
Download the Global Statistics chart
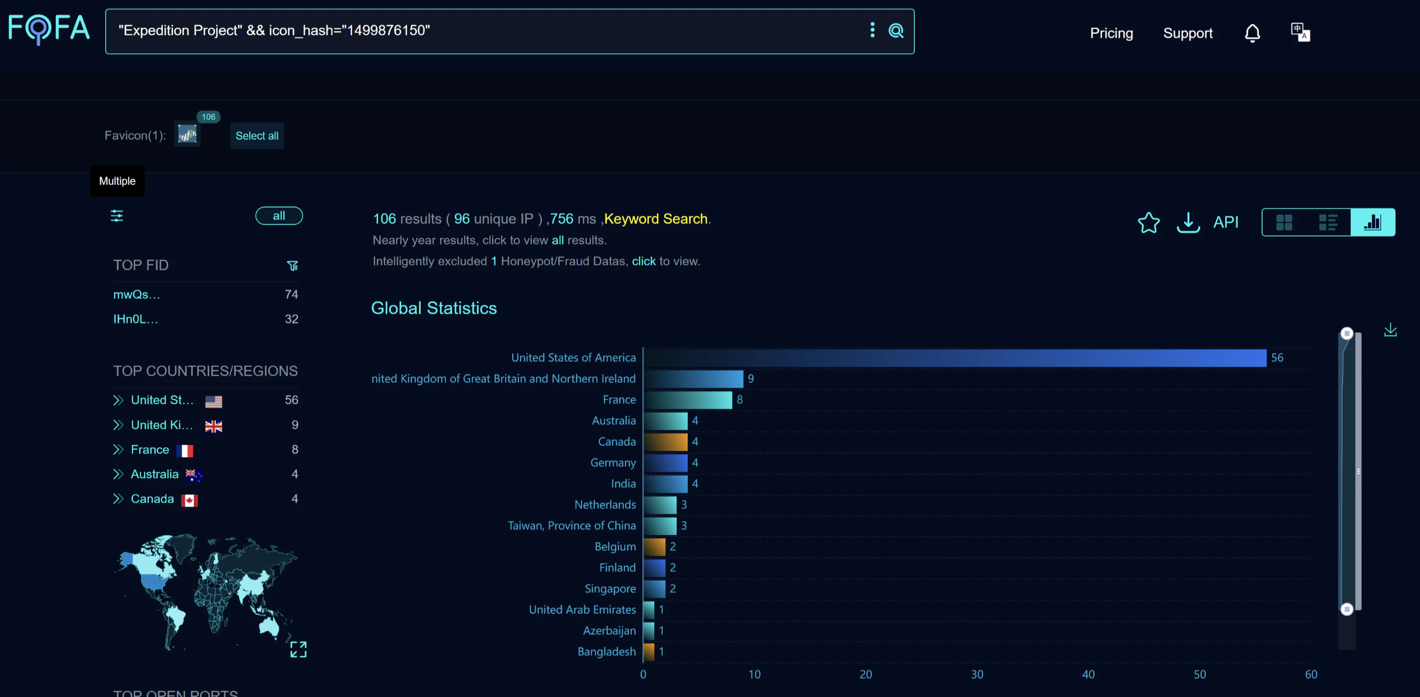[x=1391, y=330]
